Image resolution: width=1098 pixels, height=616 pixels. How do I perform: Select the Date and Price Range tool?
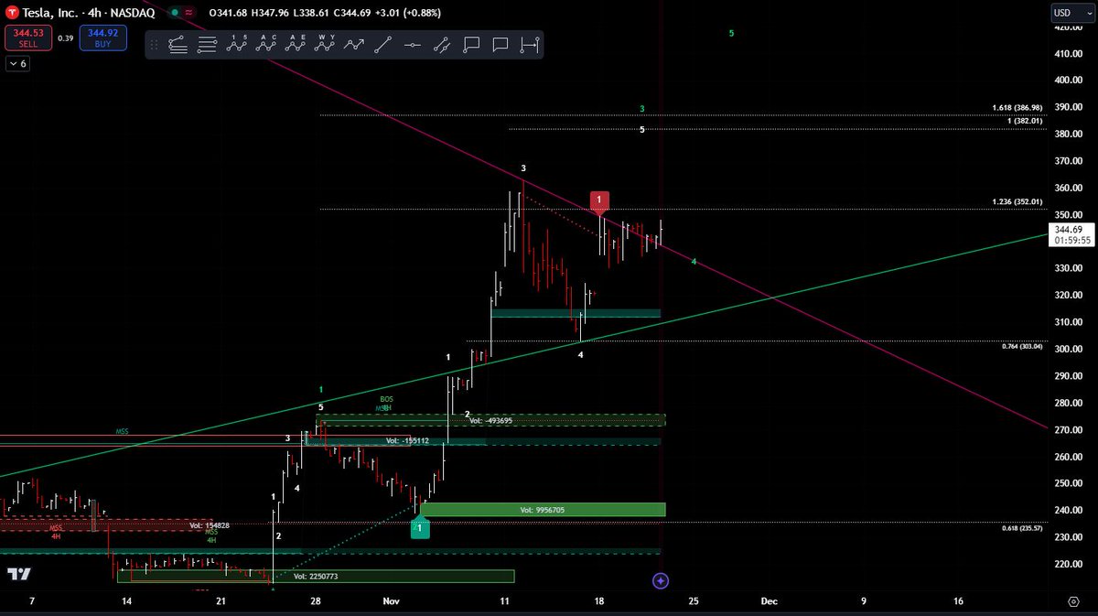[530, 44]
